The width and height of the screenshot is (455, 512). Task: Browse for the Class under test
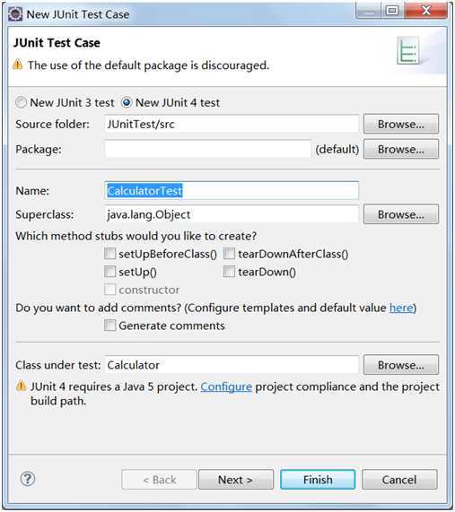(401, 365)
